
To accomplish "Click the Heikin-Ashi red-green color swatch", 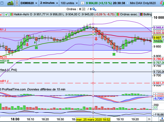I will pyautogui.click(x=12, y=14).
